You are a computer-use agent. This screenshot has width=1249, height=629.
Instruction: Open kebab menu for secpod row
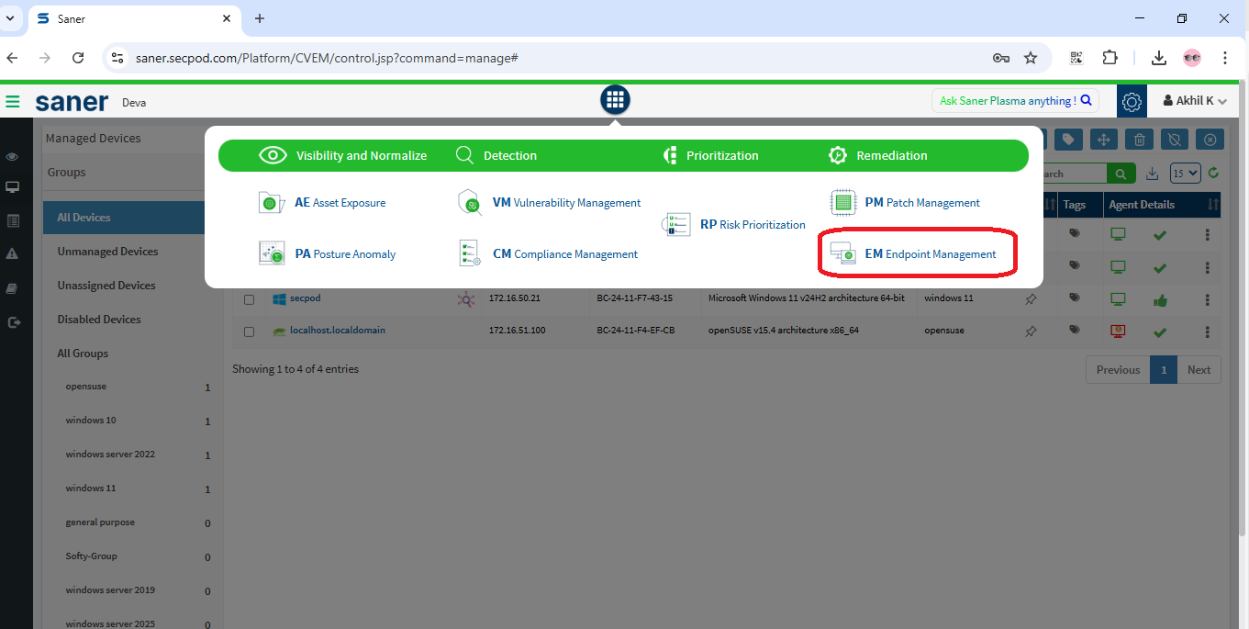pyautogui.click(x=1207, y=299)
